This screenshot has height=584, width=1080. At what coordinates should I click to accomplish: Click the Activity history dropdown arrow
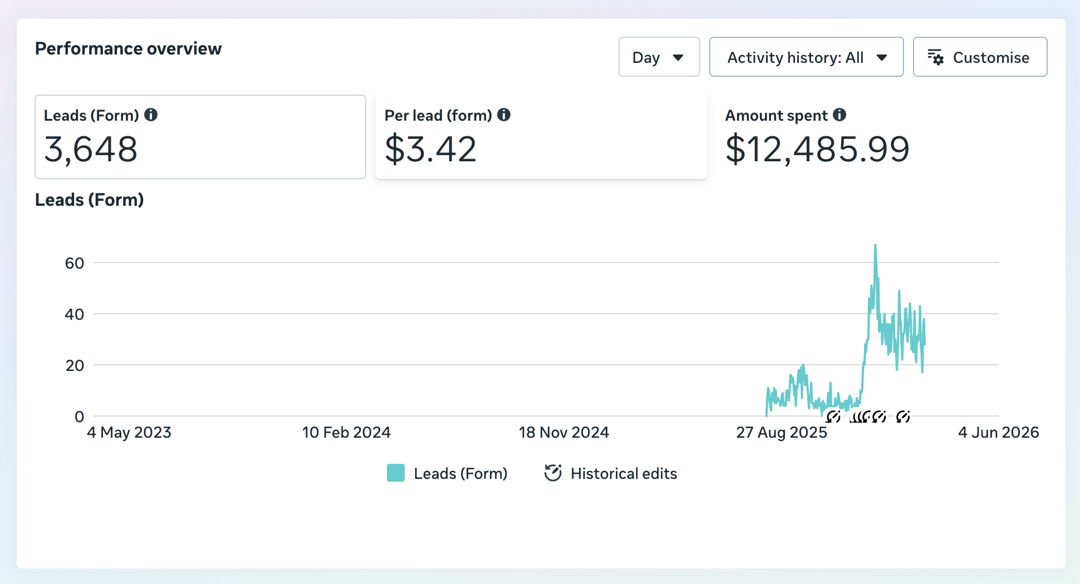(882, 57)
